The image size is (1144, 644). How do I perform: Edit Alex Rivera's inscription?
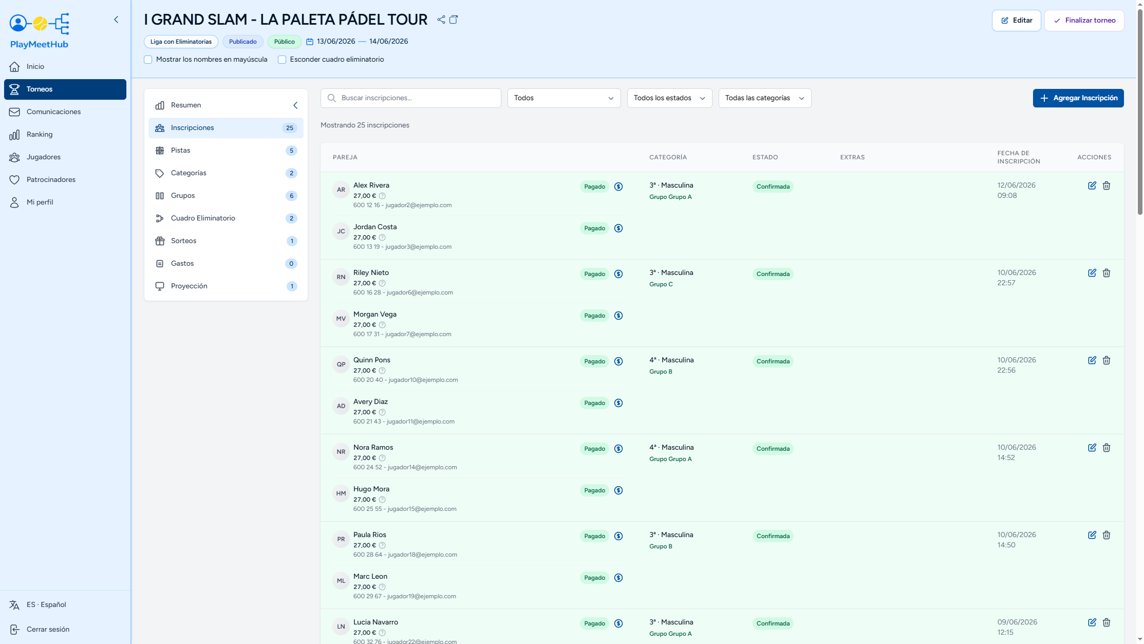1092,186
